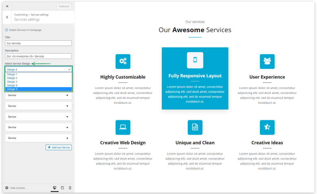Click the code file icon above Unique and Clean

[x=195, y=127]
